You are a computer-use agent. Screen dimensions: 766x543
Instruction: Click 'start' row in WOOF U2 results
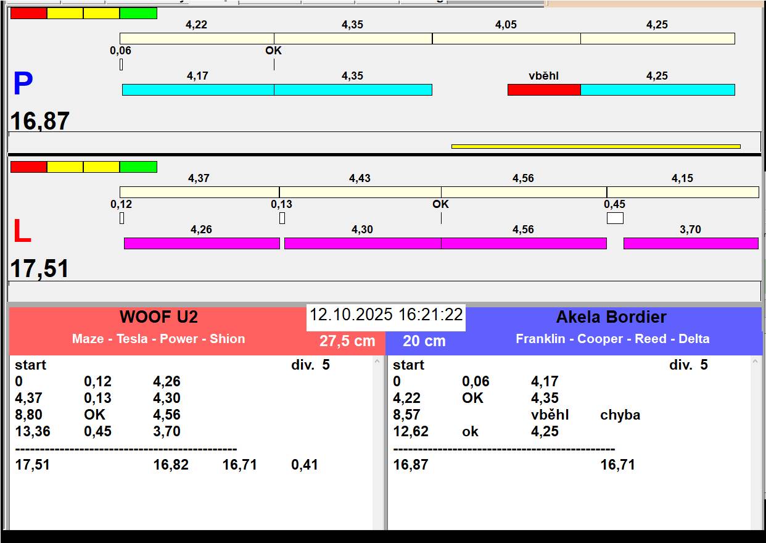[x=31, y=365]
